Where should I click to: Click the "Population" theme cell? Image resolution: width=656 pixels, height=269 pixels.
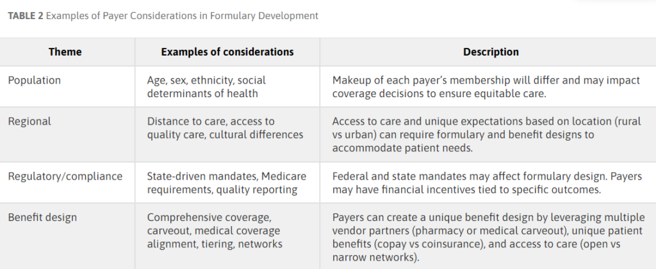point(35,81)
